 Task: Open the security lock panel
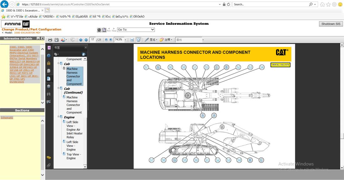[x=49, y=63]
